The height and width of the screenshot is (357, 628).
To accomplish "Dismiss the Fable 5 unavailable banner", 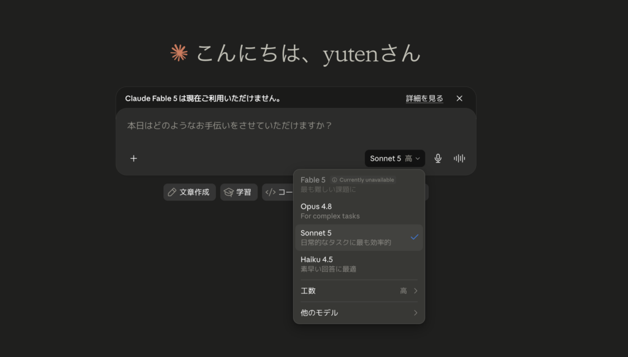I will coord(459,98).
